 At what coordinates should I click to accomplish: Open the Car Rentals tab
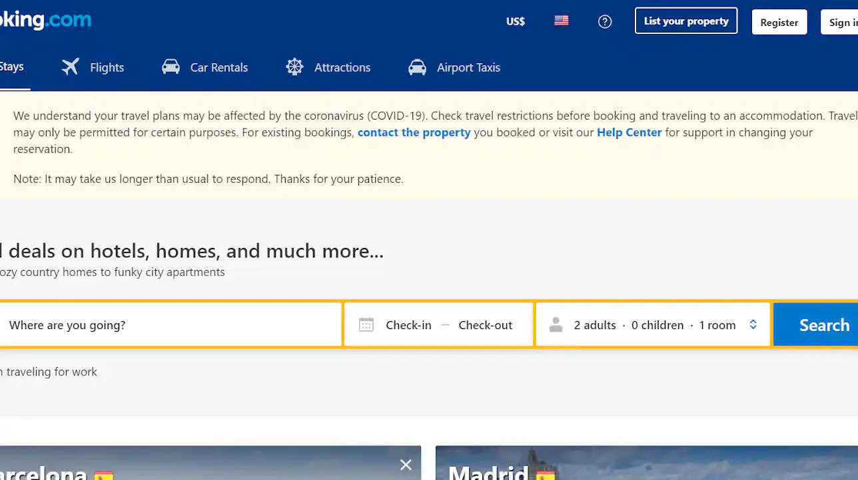pyautogui.click(x=205, y=67)
